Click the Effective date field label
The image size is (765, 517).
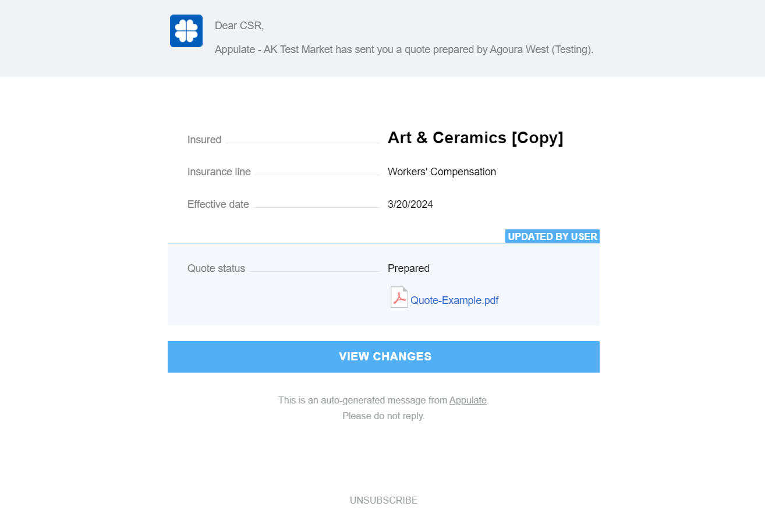point(218,204)
